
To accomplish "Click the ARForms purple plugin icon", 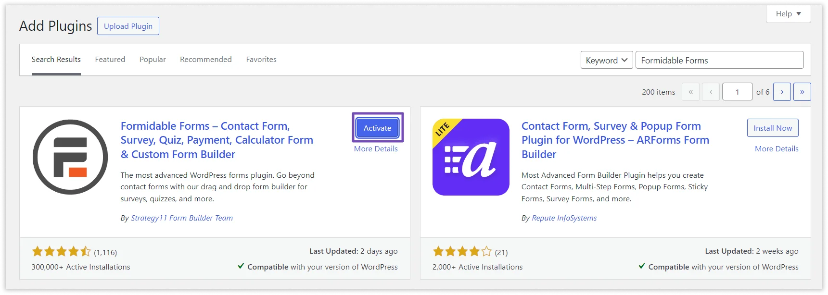I will click(x=471, y=157).
